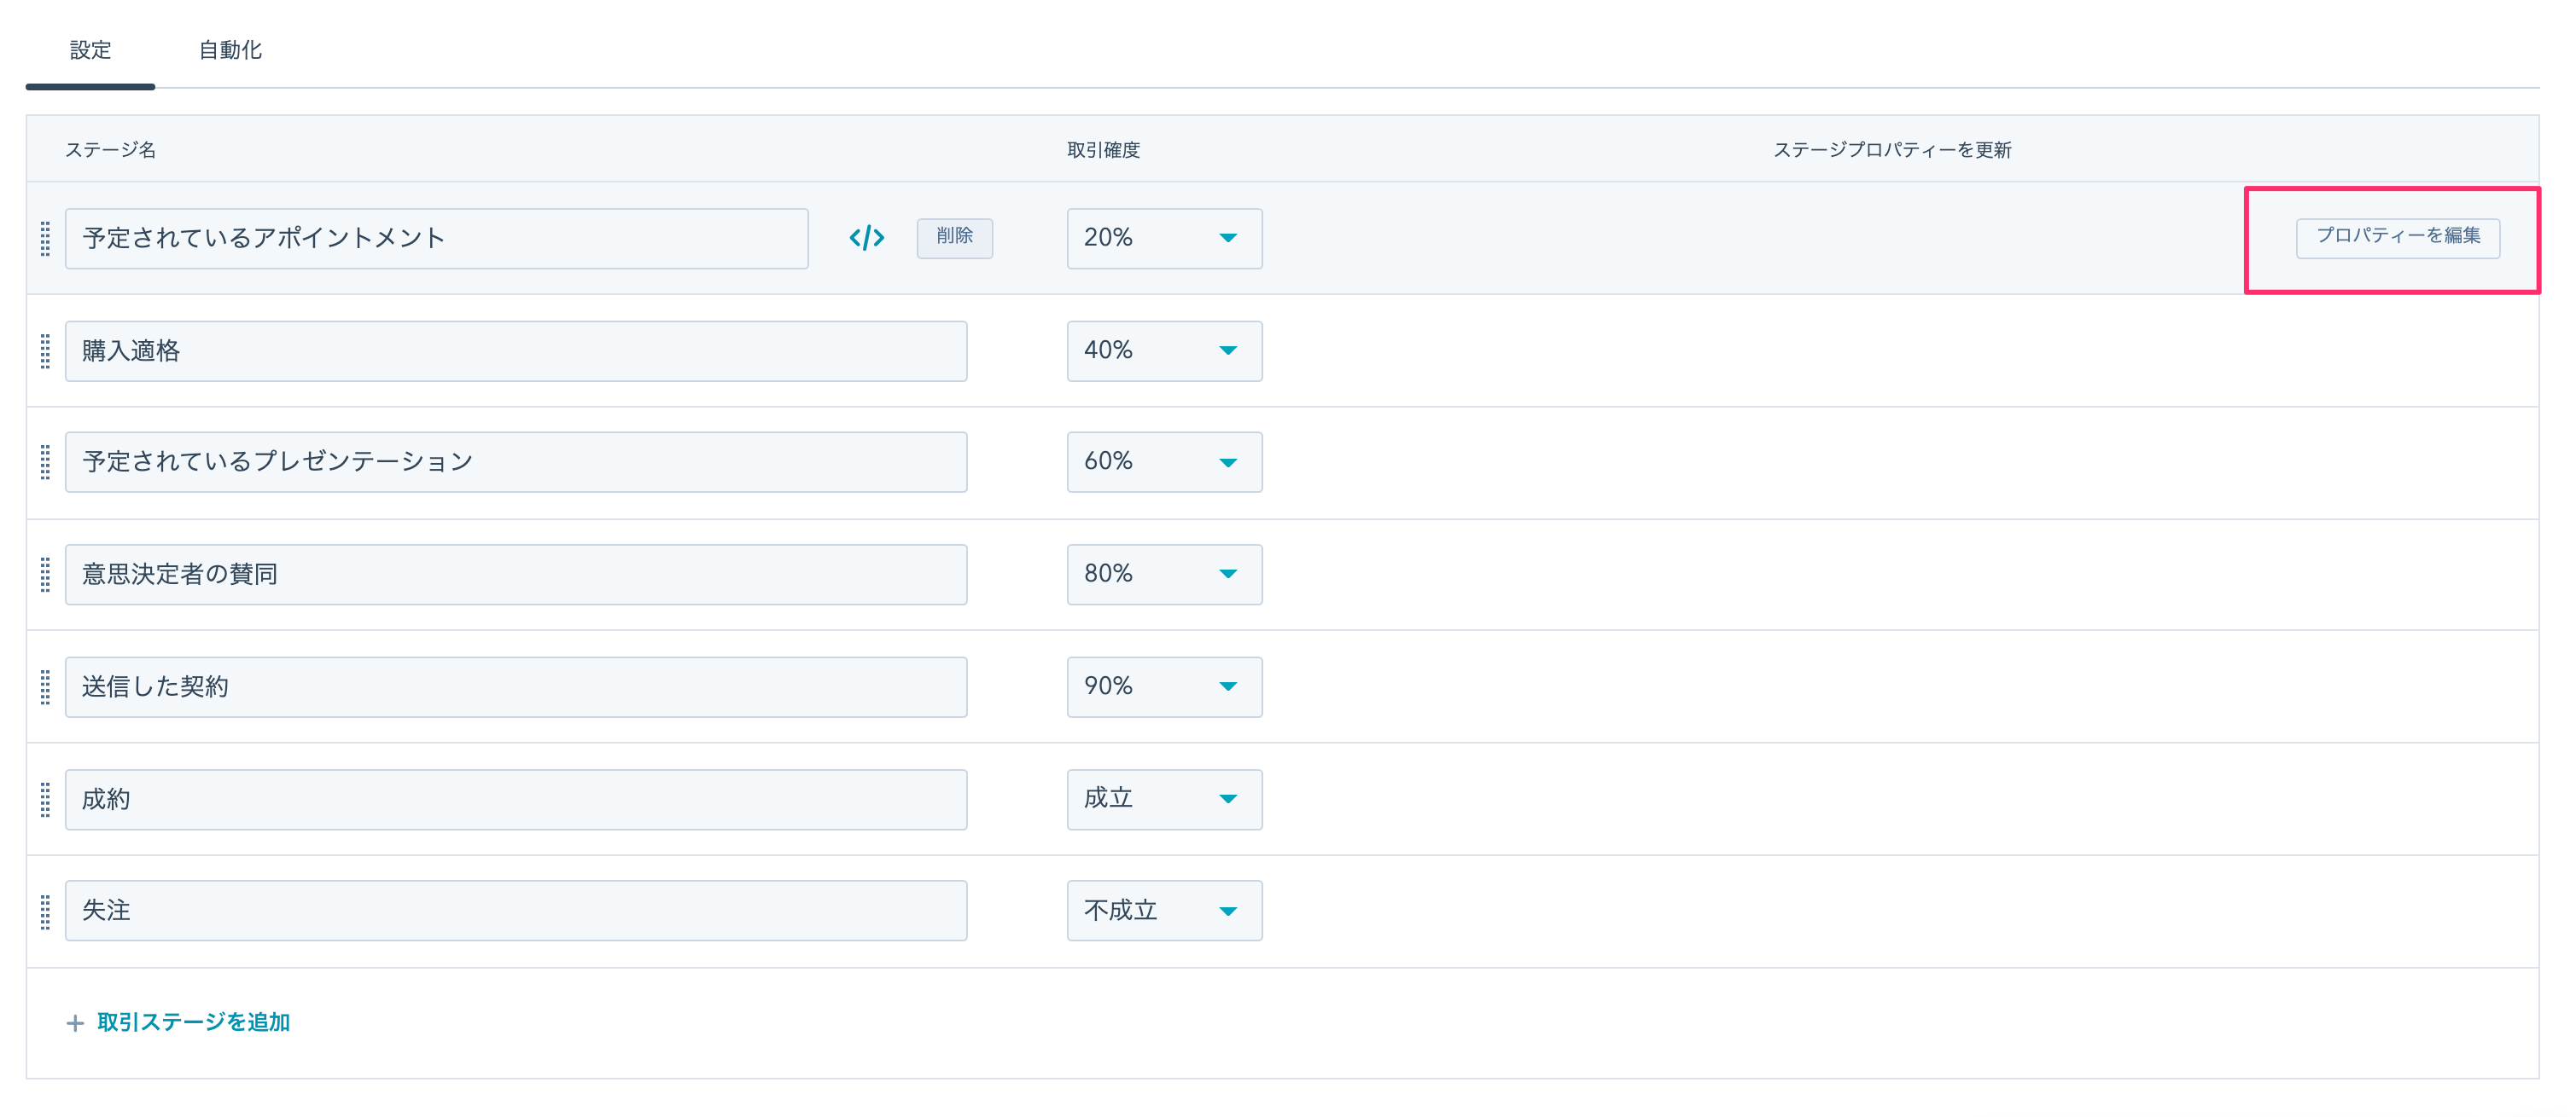Click the 成約 stage name field
Image resolution: width=2576 pixels, height=1117 pixels.
[516, 799]
